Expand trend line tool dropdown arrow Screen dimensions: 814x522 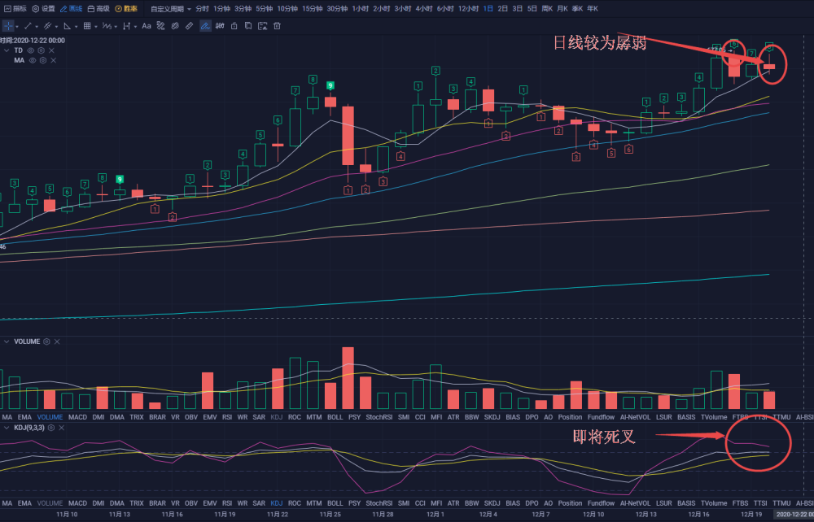[x=37, y=27]
